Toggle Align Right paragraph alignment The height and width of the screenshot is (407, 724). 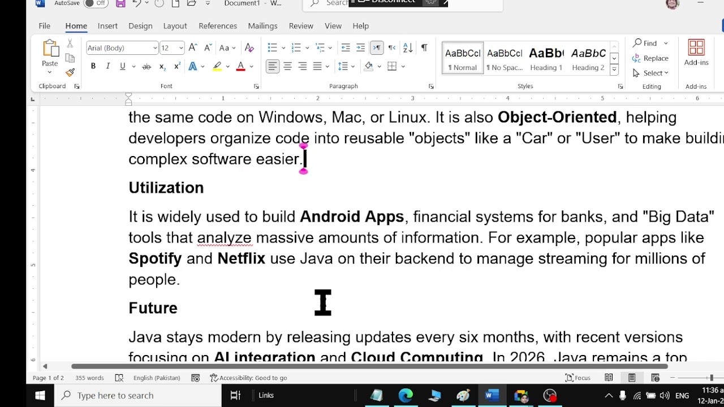(303, 67)
